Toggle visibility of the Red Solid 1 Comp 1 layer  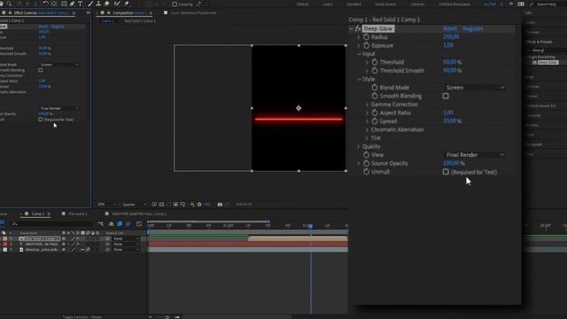tap(64, 238)
